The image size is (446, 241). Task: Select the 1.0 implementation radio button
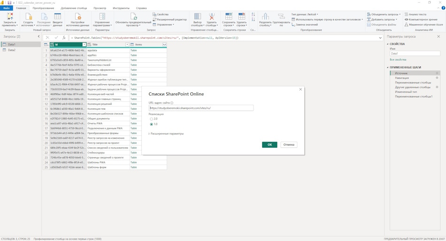click(x=151, y=124)
